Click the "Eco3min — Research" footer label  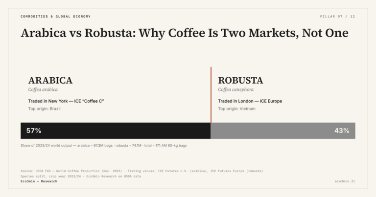point(39,181)
